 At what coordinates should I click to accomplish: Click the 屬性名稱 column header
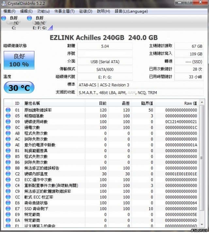tap(54, 103)
